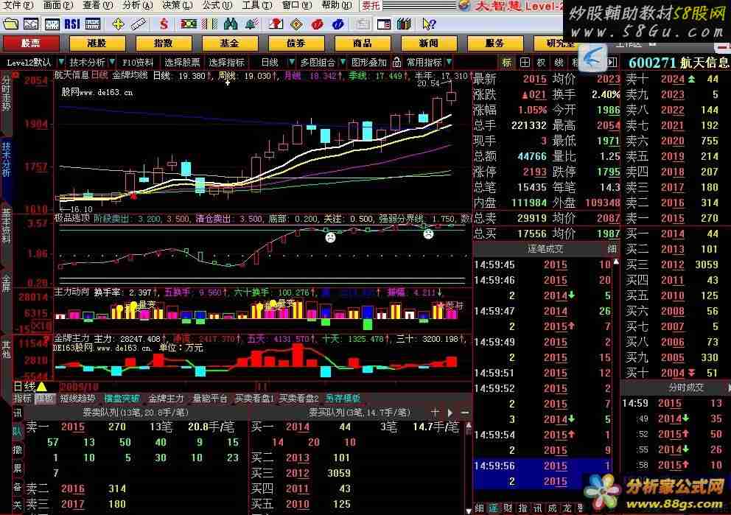731x515 pixels.
Task: Click the padlock icon beside 图形叠加
Action: [x=396, y=62]
